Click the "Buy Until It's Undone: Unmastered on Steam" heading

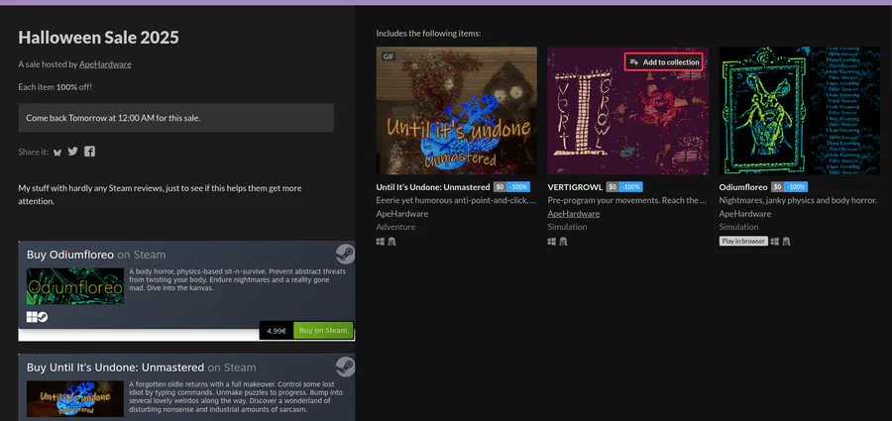(x=141, y=367)
